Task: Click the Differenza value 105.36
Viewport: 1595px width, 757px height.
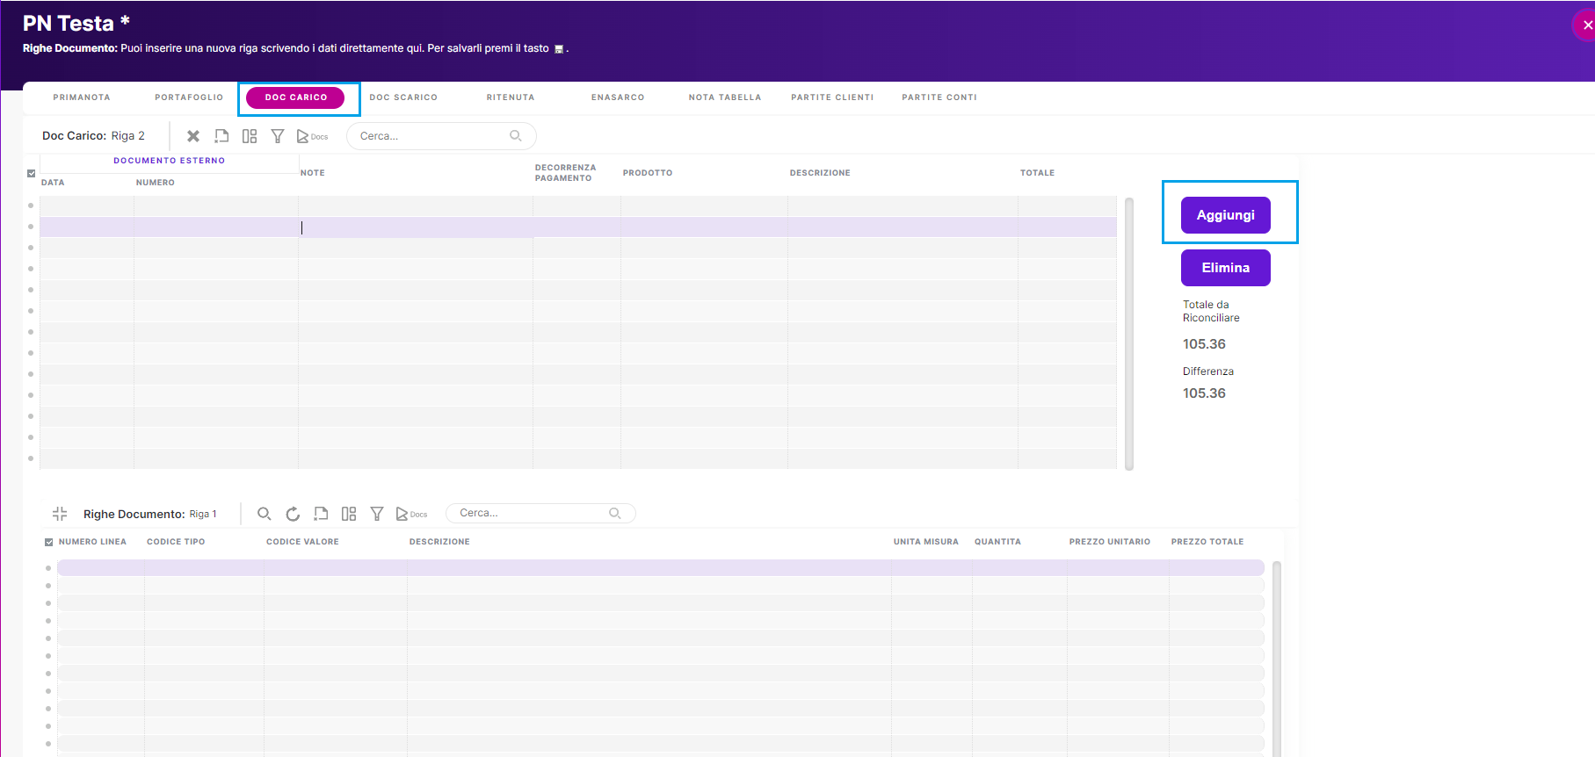Action: pos(1204,393)
